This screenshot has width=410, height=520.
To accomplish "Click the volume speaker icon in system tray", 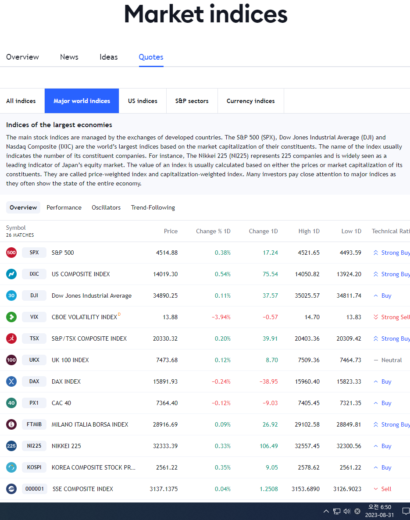I will (x=347, y=511).
